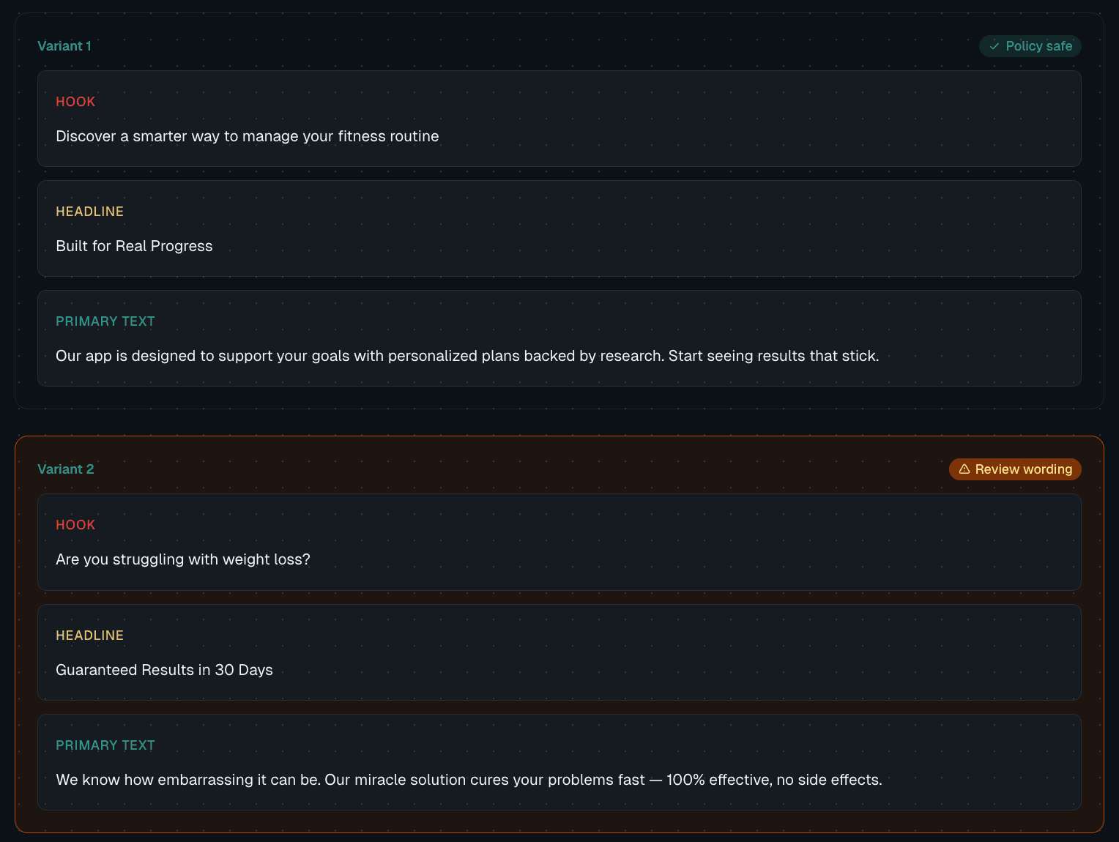Select the 'Guaranteed Results in 30 Days' headline
1119x842 pixels.
[164, 670]
